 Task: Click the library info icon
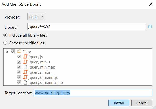(150, 27)
